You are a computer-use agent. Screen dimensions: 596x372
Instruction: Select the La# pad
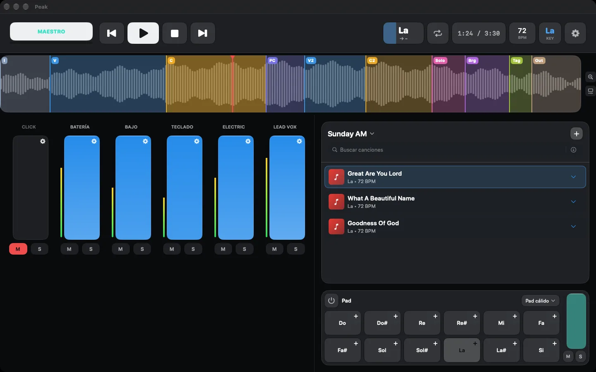pyautogui.click(x=502, y=350)
